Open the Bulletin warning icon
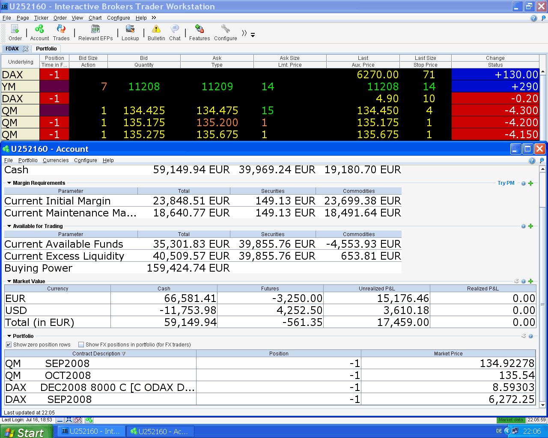This screenshot has height=438, width=548. 156,29
